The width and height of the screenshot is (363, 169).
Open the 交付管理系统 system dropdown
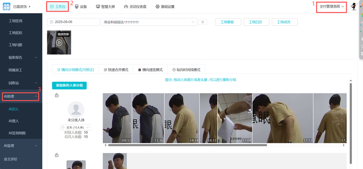(x=332, y=6)
